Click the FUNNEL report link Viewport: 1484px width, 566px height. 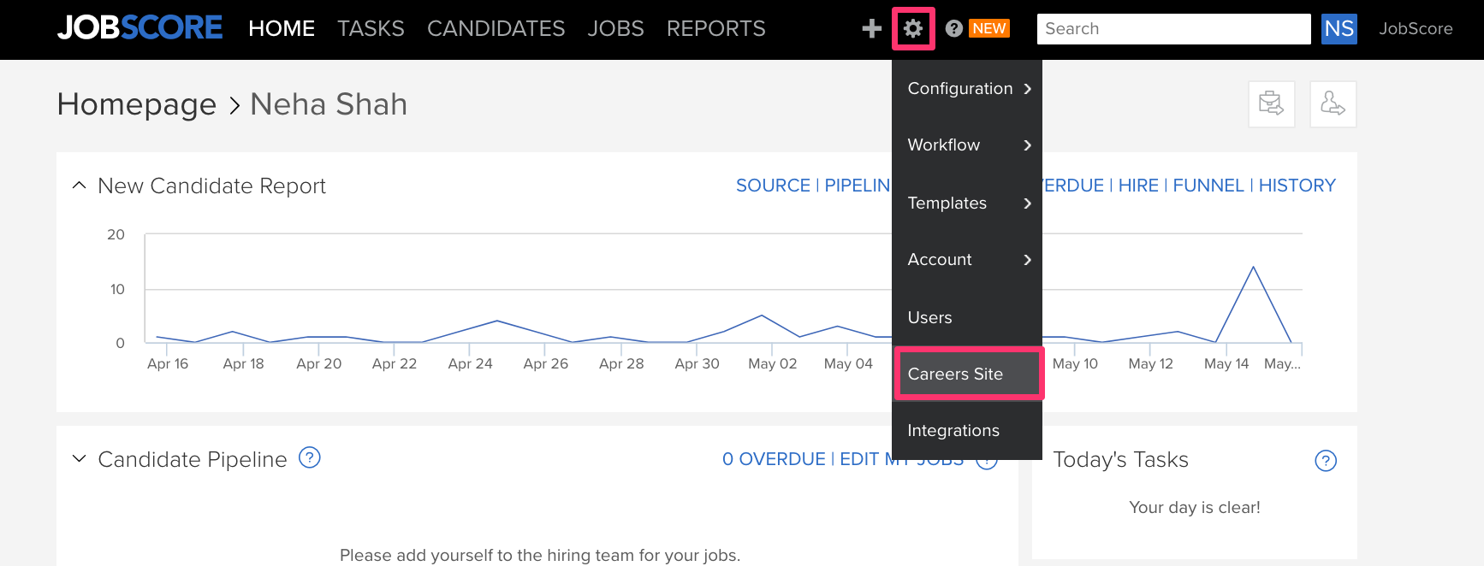tap(1208, 186)
